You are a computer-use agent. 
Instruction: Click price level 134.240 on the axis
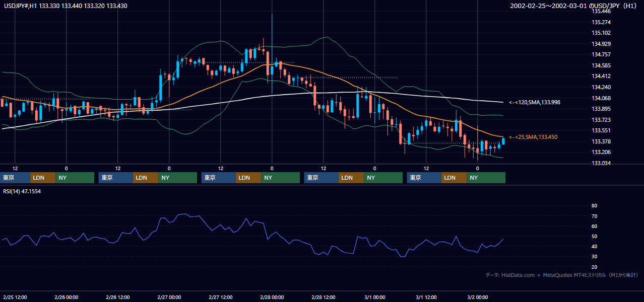[x=601, y=87]
